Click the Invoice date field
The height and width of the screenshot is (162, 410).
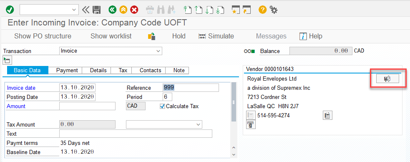(78, 88)
